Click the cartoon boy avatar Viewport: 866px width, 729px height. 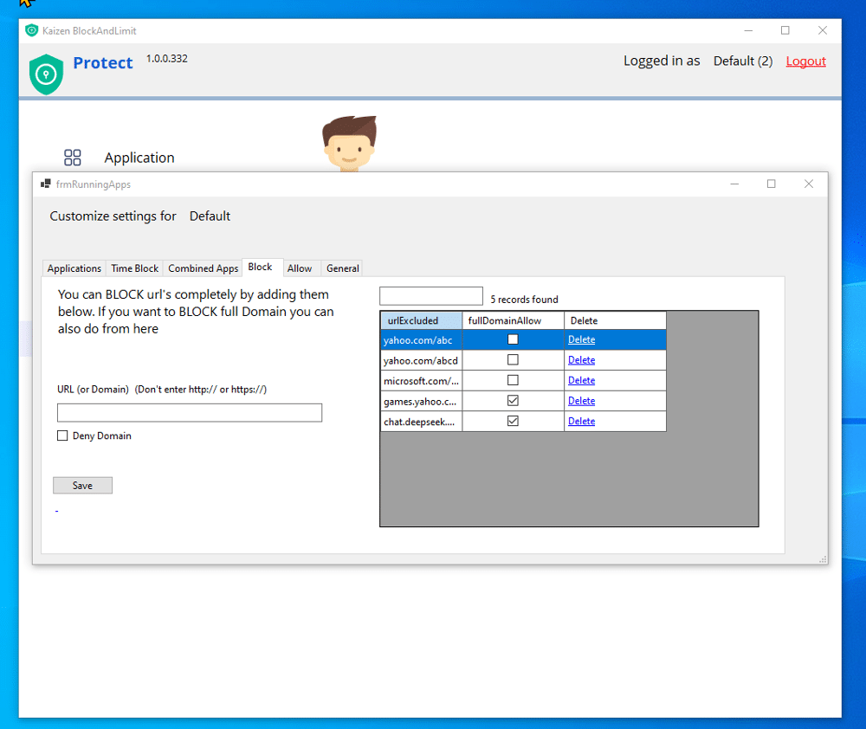pyautogui.click(x=349, y=143)
